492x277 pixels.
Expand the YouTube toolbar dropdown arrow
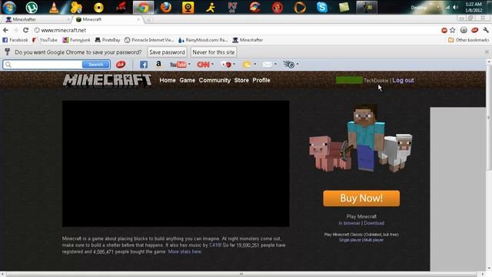click(189, 65)
